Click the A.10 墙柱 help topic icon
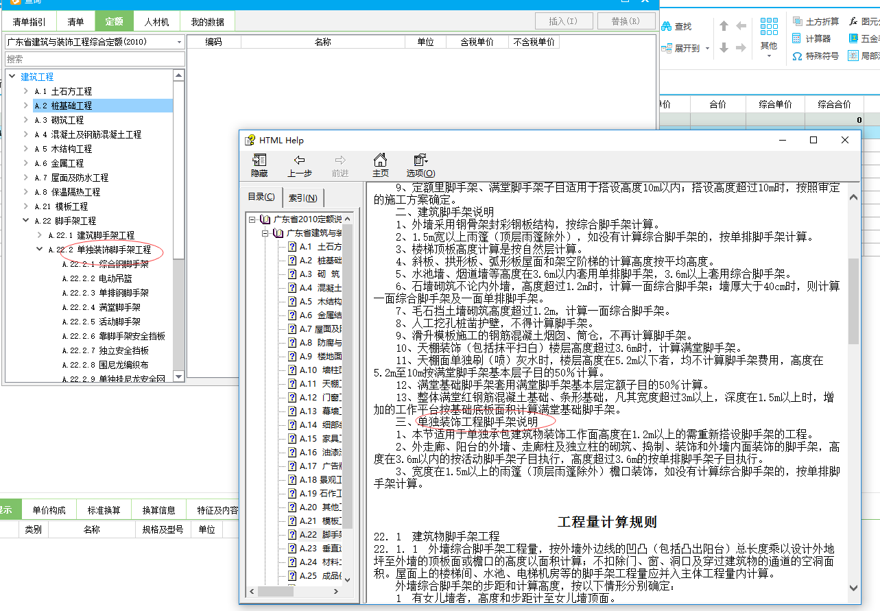This screenshot has width=880, height=611. click(x=292, y=370)
